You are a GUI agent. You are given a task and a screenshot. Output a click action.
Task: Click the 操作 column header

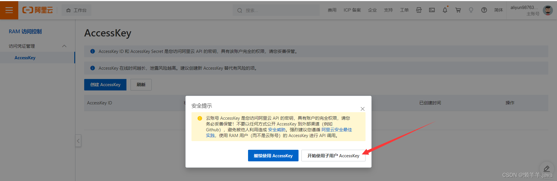coord(510,103)
